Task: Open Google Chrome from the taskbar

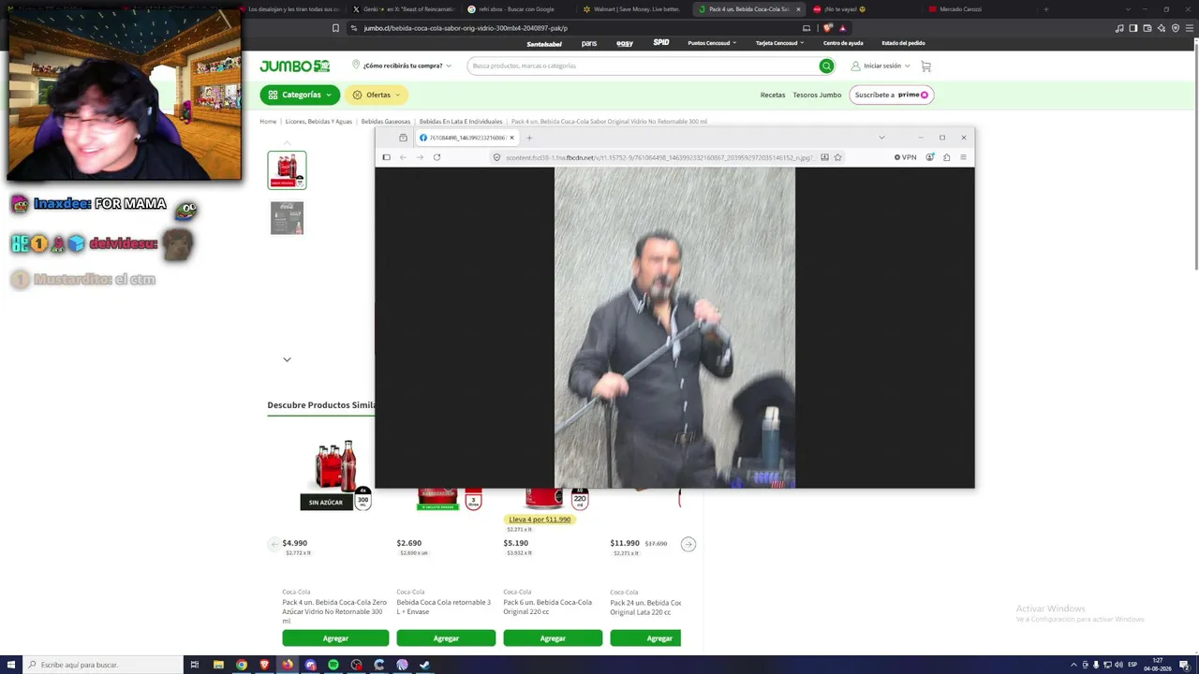Action: tap(242, 665)
